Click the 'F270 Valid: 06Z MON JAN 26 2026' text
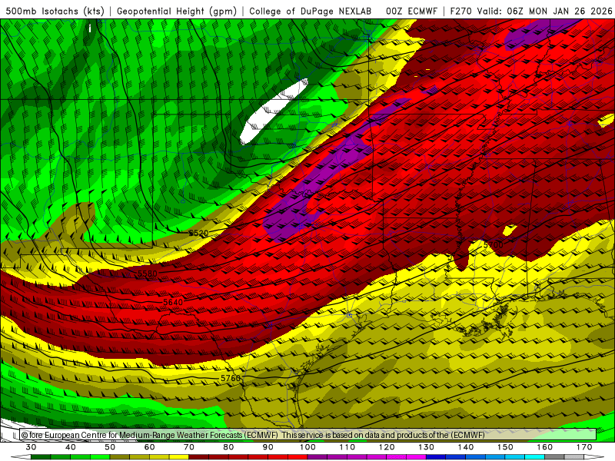This screenshot has width=615, height=461. pos(531,11)
